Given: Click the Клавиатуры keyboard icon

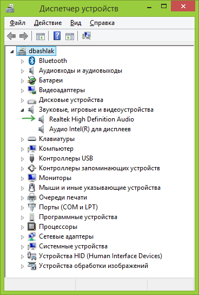Looking at the screenshot, I should click(x=32, y=139).
